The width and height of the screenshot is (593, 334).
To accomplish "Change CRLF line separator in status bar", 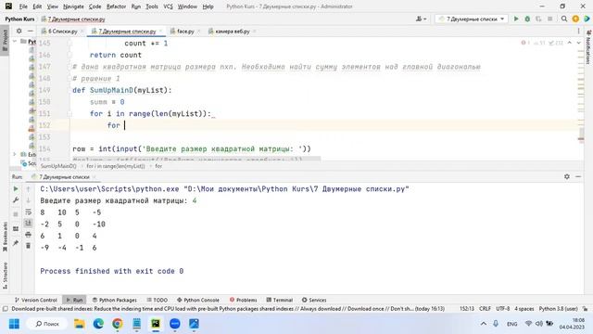I will pos(485,309).
